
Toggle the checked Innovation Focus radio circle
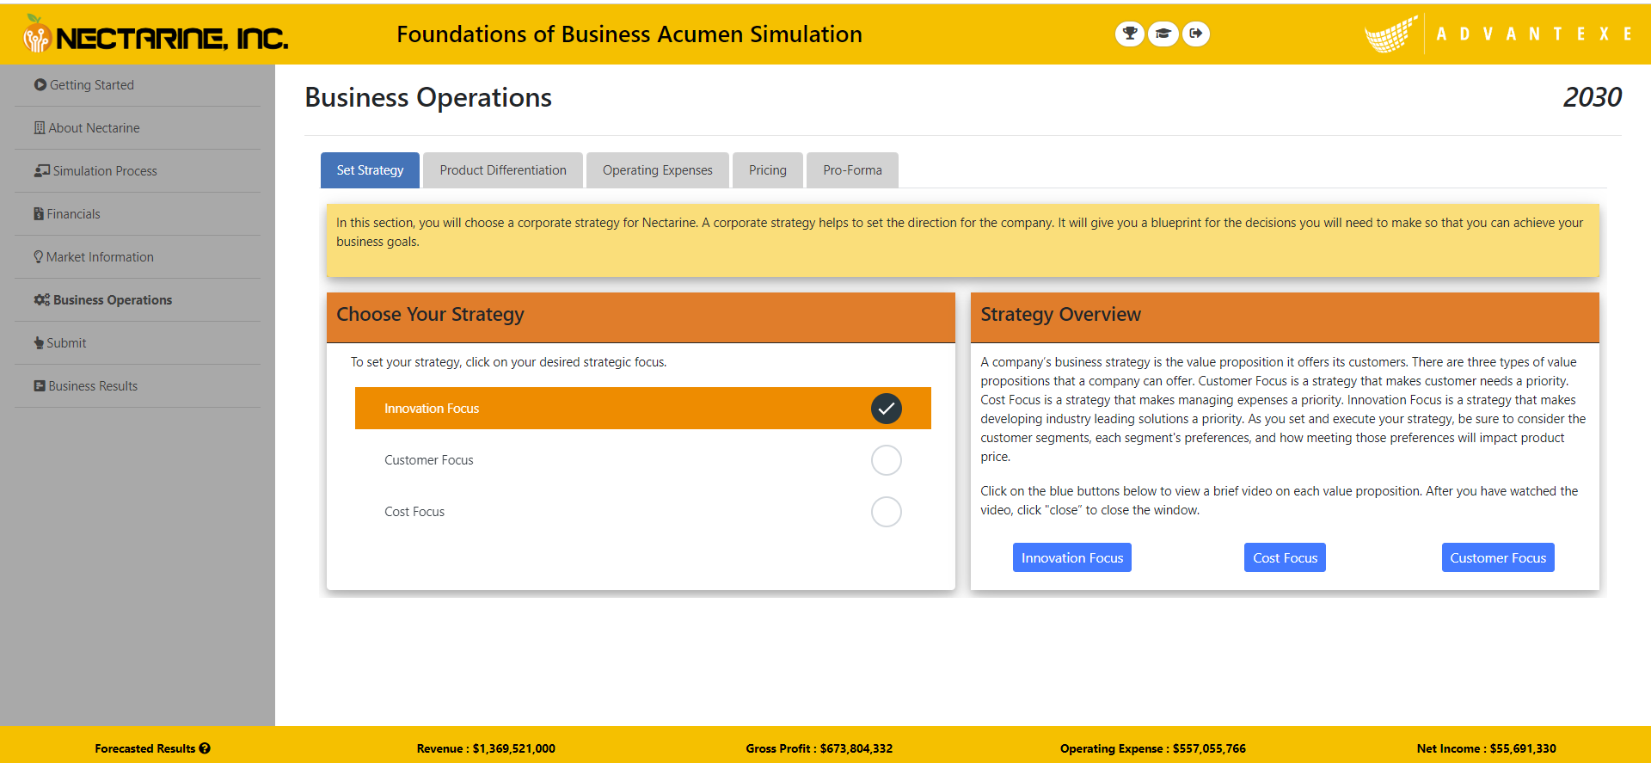coord(887,409)
